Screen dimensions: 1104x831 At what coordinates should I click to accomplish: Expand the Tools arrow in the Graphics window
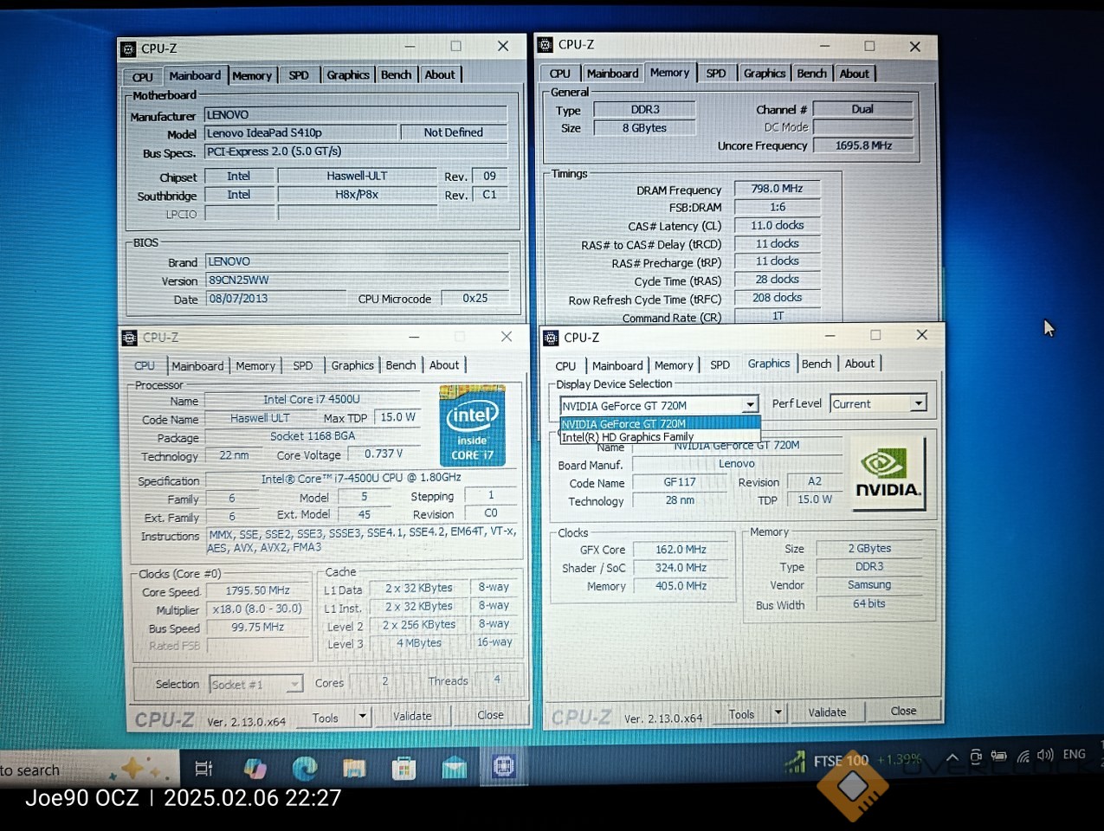point(778,713)
